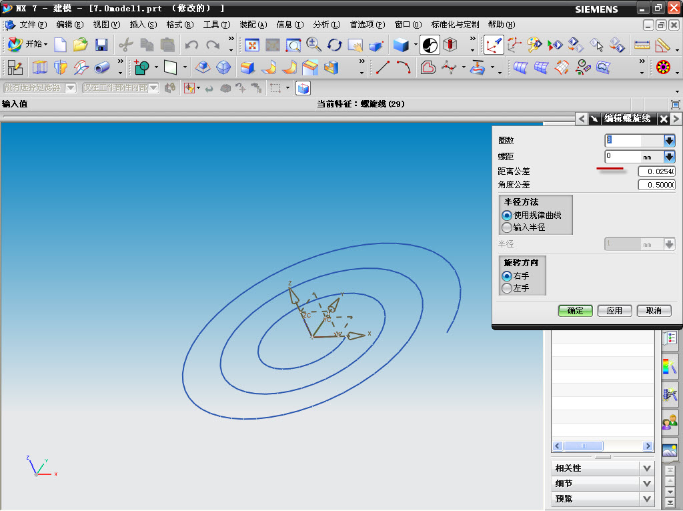Open the 编辑 menu

pos(69,25)
